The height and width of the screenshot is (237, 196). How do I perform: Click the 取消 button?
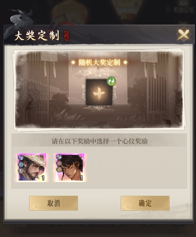click(53, 203)
